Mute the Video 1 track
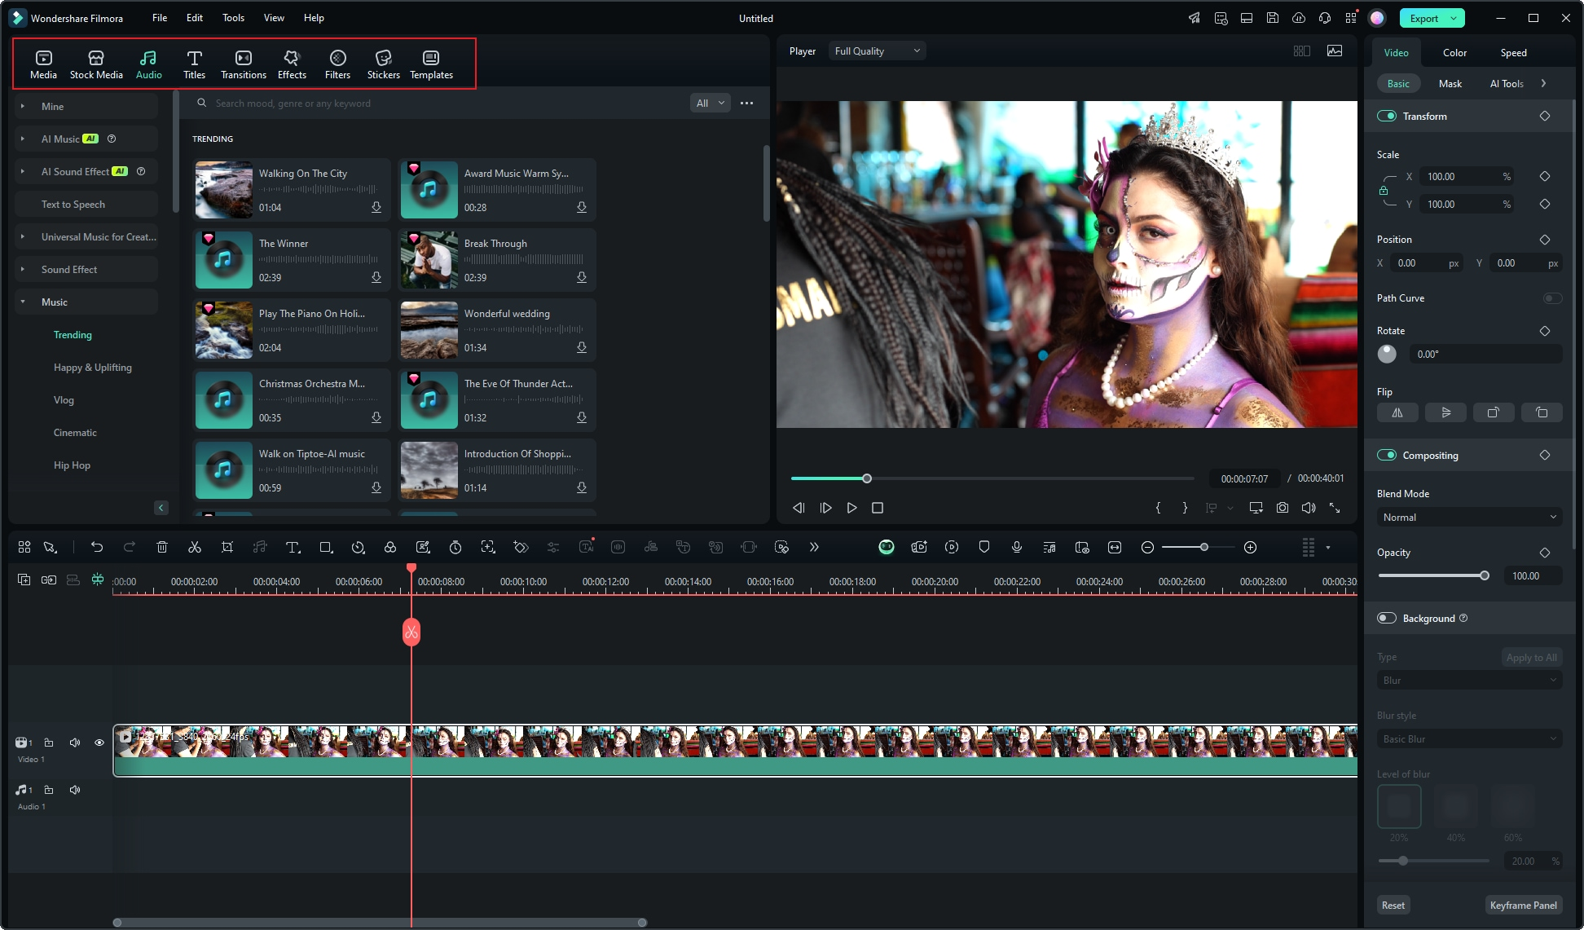 click(x=75, y=743)
